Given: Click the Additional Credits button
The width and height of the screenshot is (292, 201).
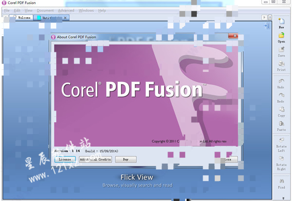Looking at the screenshot, I should click(95, 159).
